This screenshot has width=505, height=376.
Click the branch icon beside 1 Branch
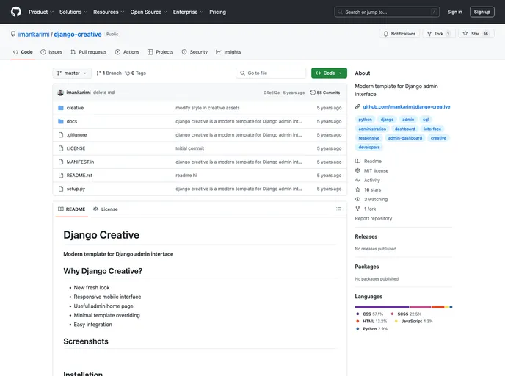pyautogui.click(x=98, y=73)
